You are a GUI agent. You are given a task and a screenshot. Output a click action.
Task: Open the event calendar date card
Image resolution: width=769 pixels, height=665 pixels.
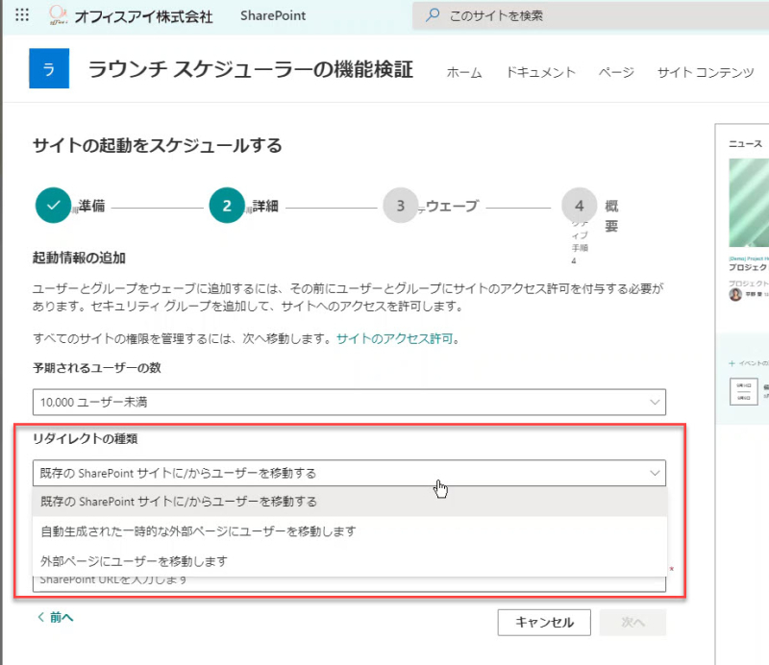[x=743, y=391]
